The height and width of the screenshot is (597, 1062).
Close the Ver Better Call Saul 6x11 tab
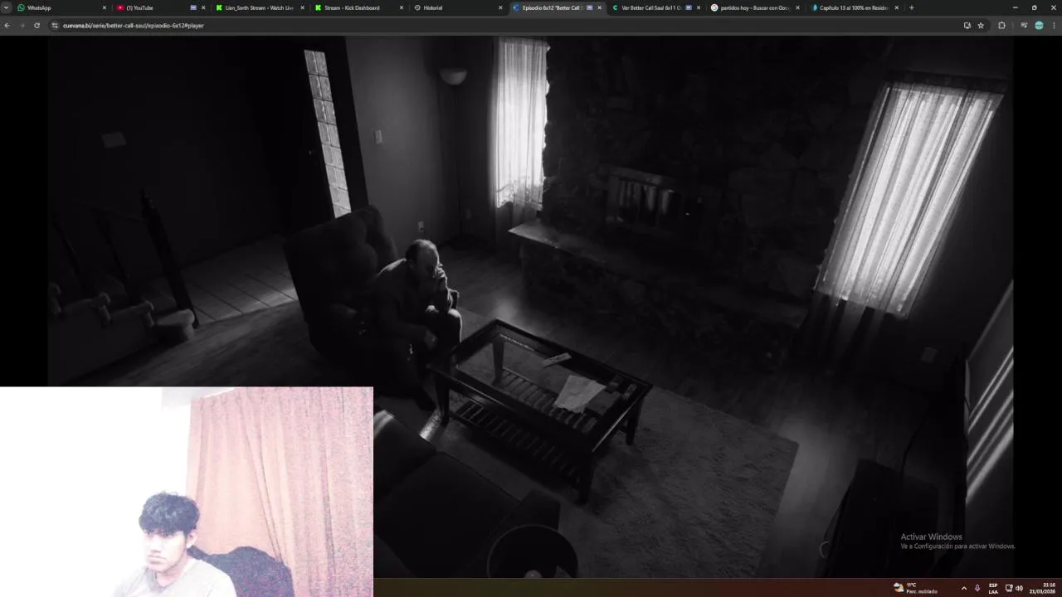tap(699, 7)
